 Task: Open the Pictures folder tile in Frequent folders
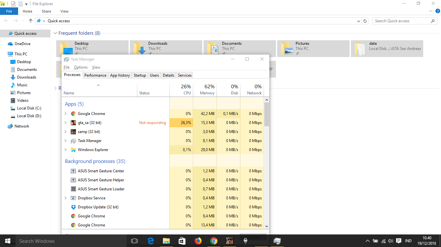point(313,49)
